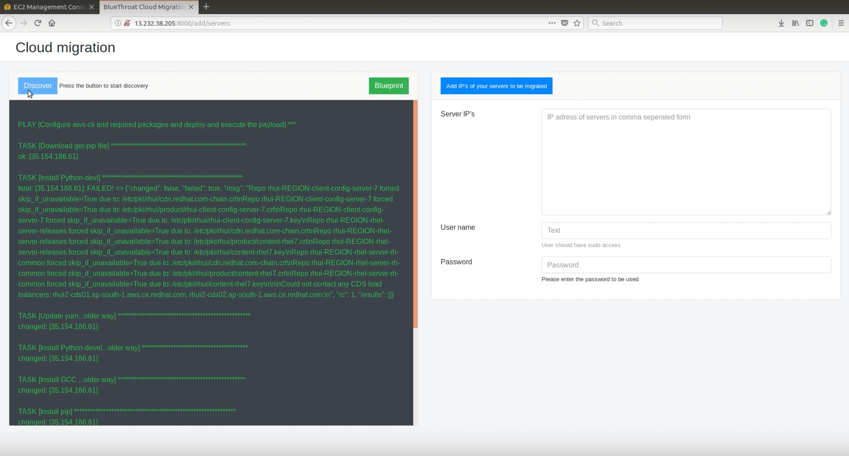Switch to the EC2 Management Console tab
Viewport: 849px width, 456px height.
(46, 7)
